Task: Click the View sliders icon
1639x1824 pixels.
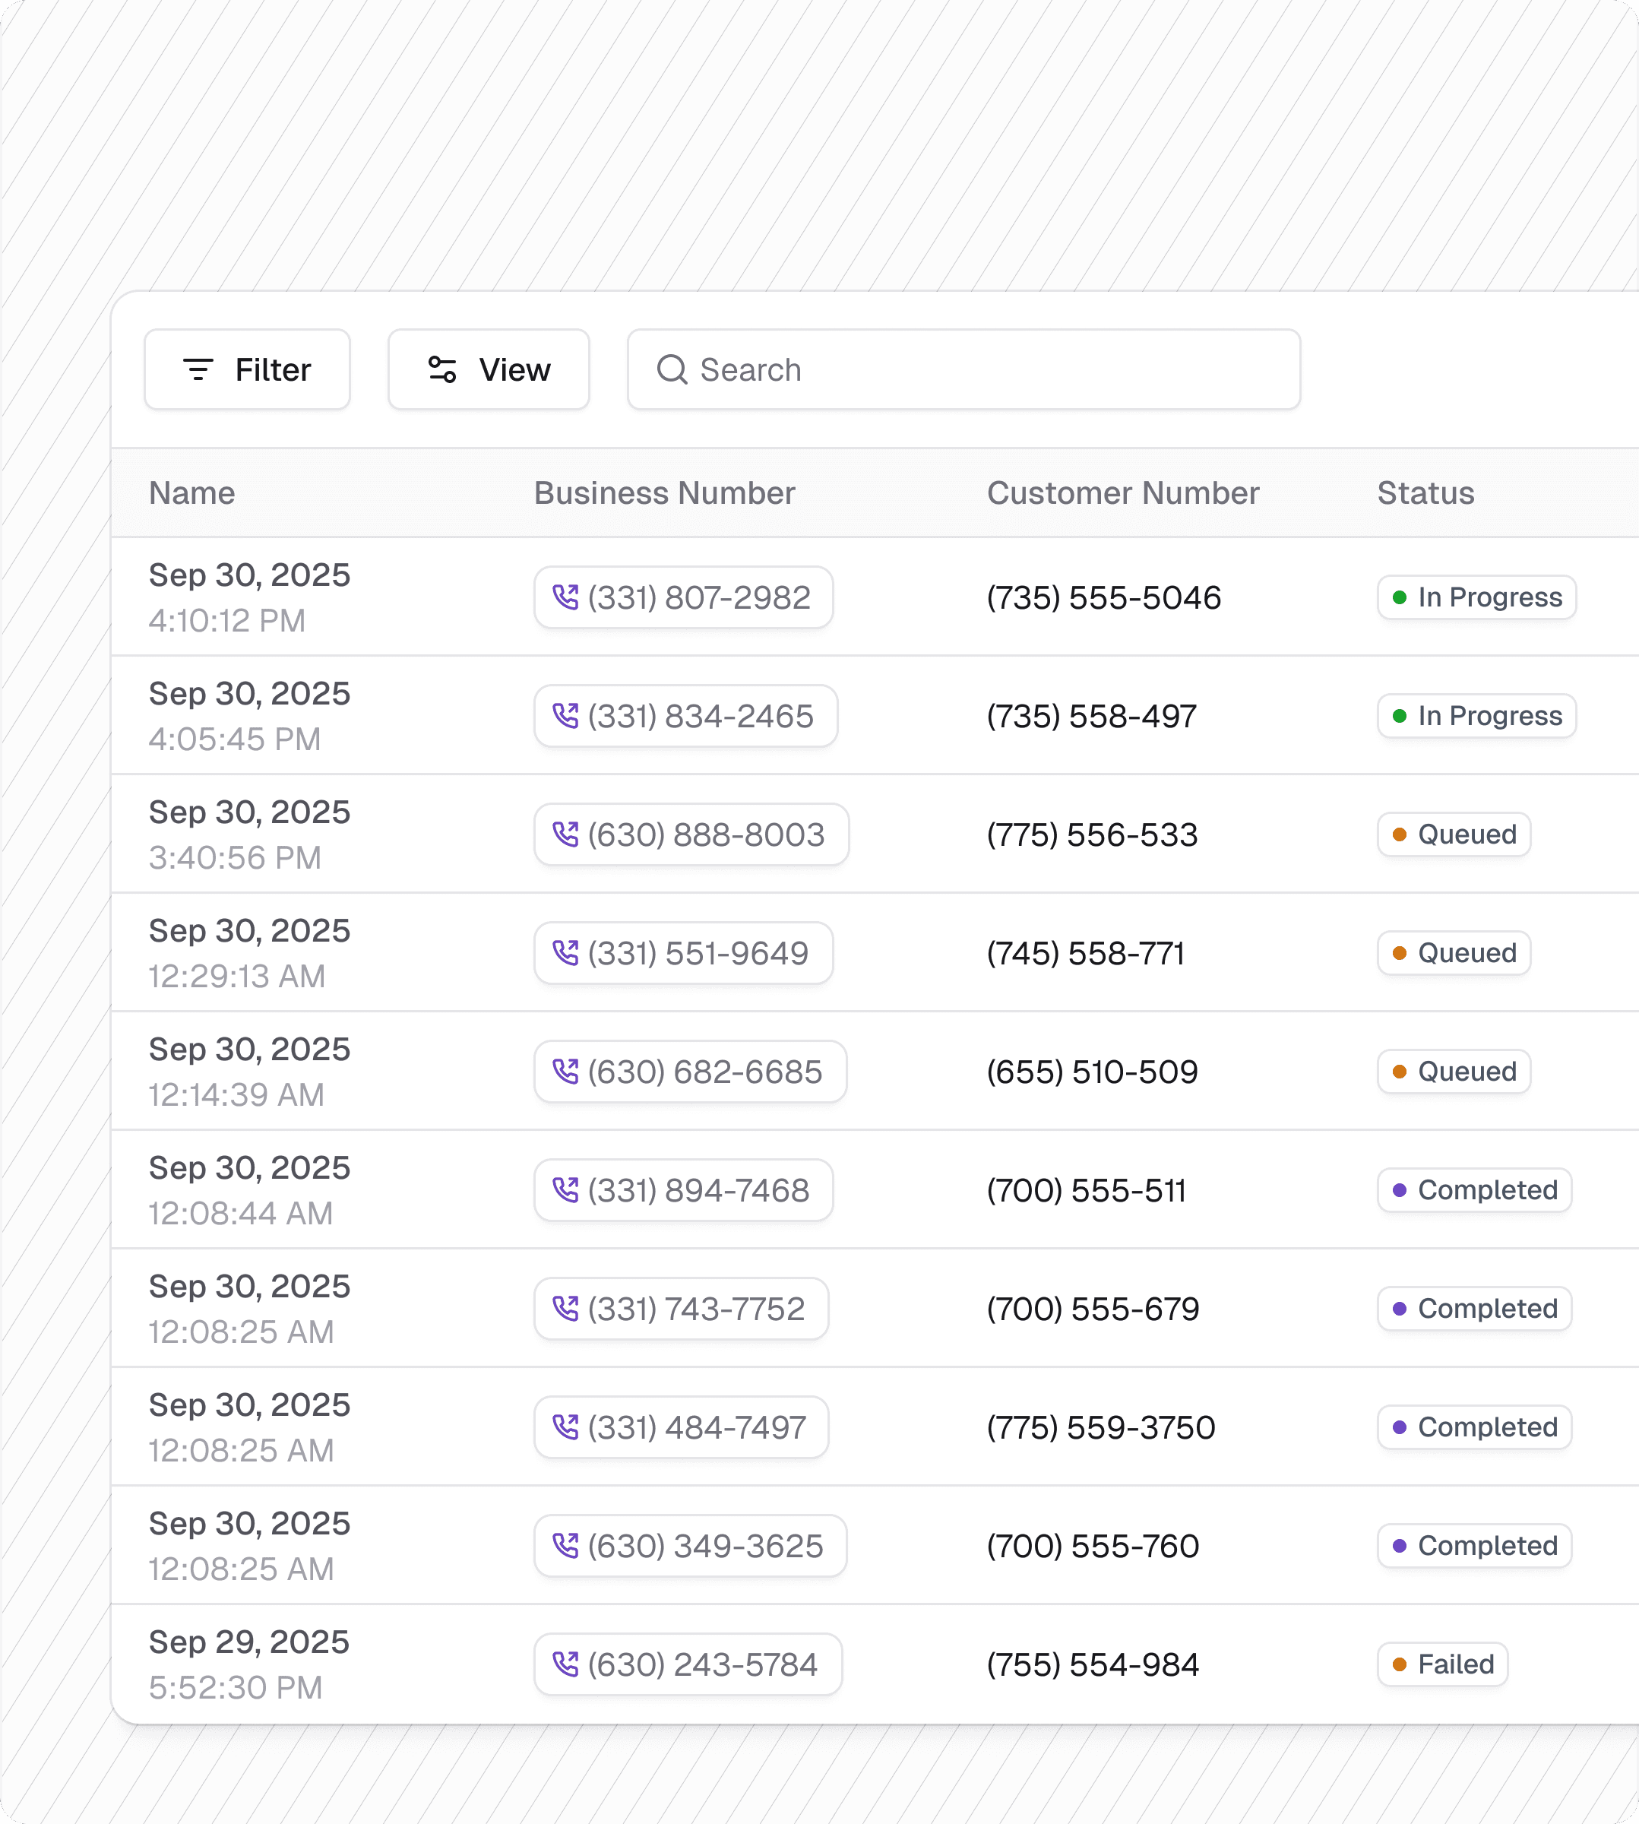Action: click(x=442, y=369)
